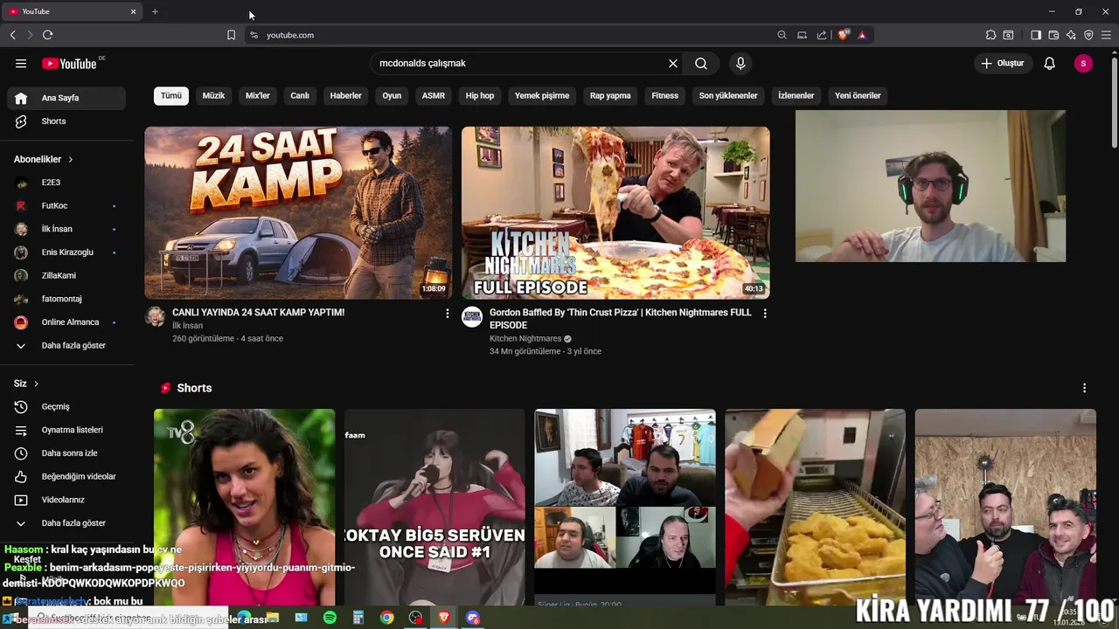Click the YouTube logo
Image resolution: width=1119 pixels, height=629 pixels.
pos(70,63)
